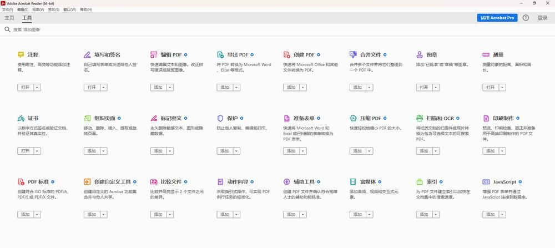This screenshot has width=555, height=248.
Task: Click 添加 button under 组织页面
Action: (92, 151)
